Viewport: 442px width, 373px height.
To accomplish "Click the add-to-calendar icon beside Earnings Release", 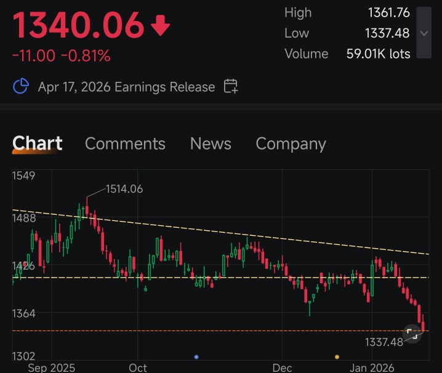I will click(231, 86).
